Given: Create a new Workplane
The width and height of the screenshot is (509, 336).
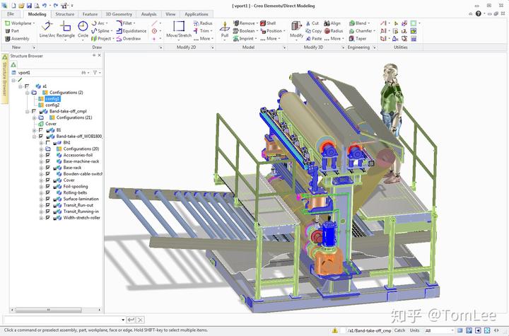Looking at the screenshot, I should (18, 23).
